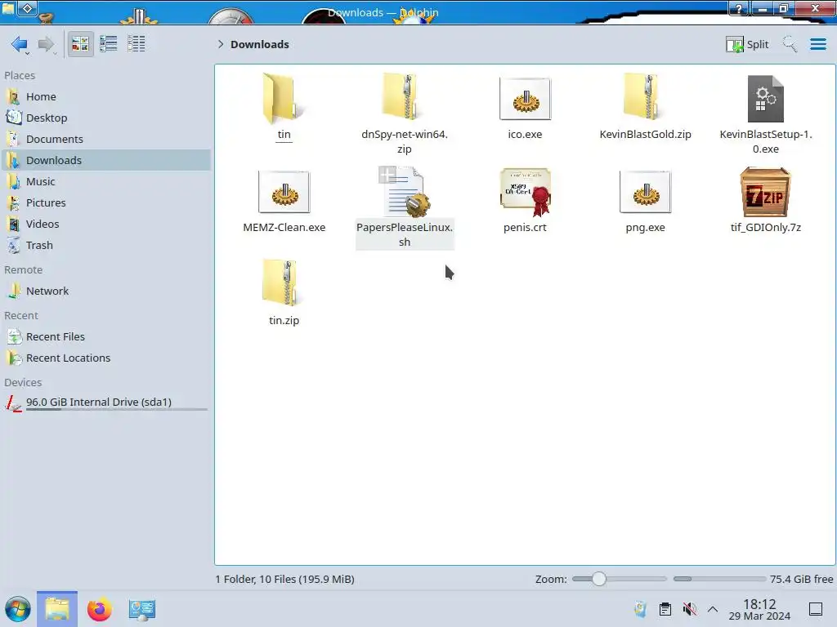Select the penis.crt certificate icon
This screenshot has height=627, width=837.
(525, 192)
